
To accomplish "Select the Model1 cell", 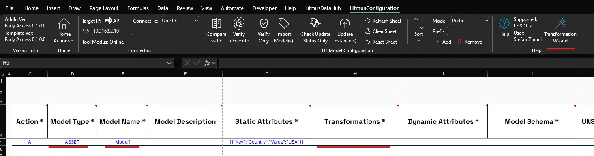I will [123, 142].
